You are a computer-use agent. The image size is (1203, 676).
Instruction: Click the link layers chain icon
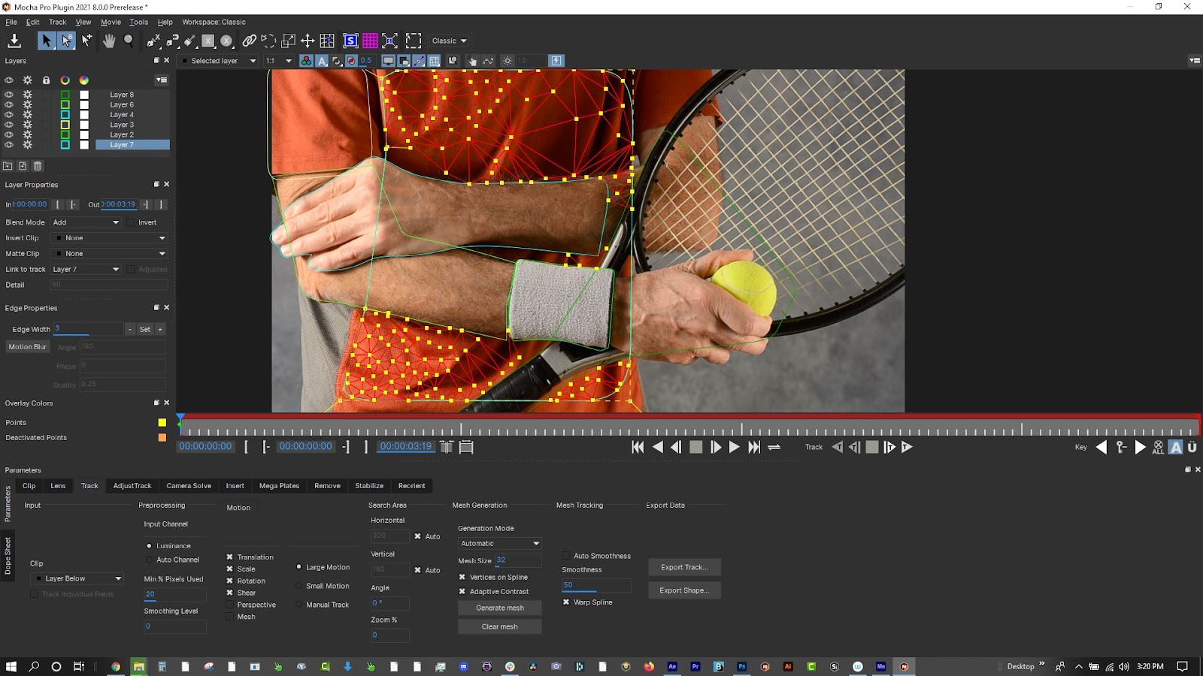point(249,41)
